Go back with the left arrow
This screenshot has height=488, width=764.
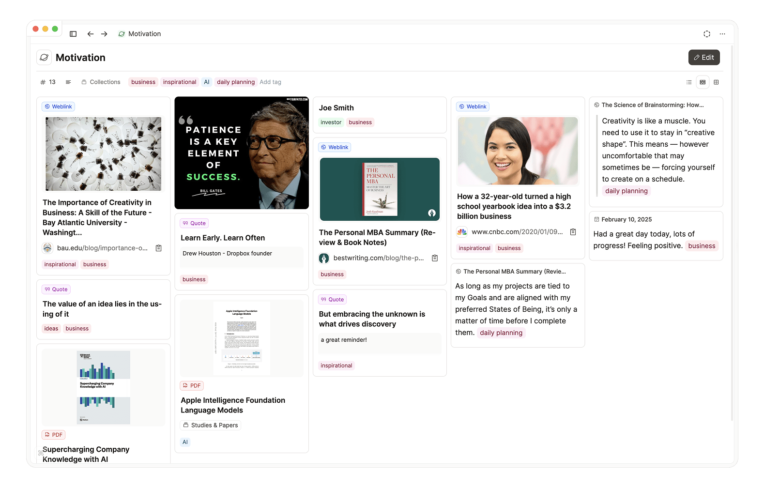coord(91,34)
